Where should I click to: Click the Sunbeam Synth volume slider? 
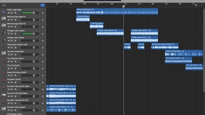click(x=30, y=82)
